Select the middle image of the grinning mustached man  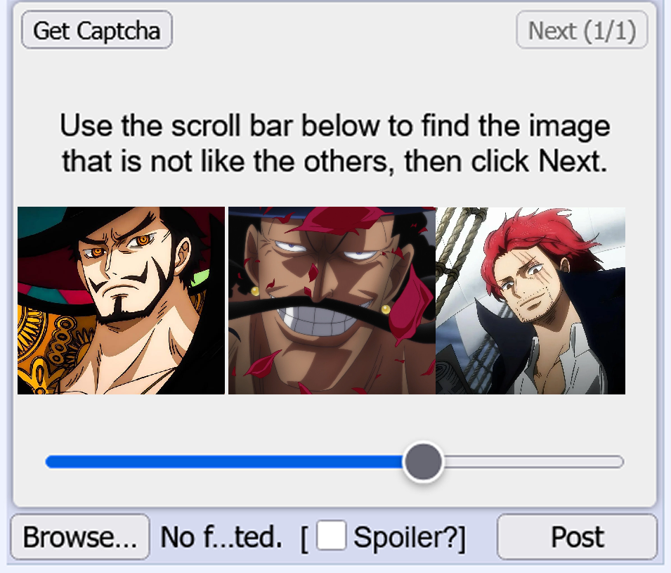pyautogui.click(x=332, y=301)
